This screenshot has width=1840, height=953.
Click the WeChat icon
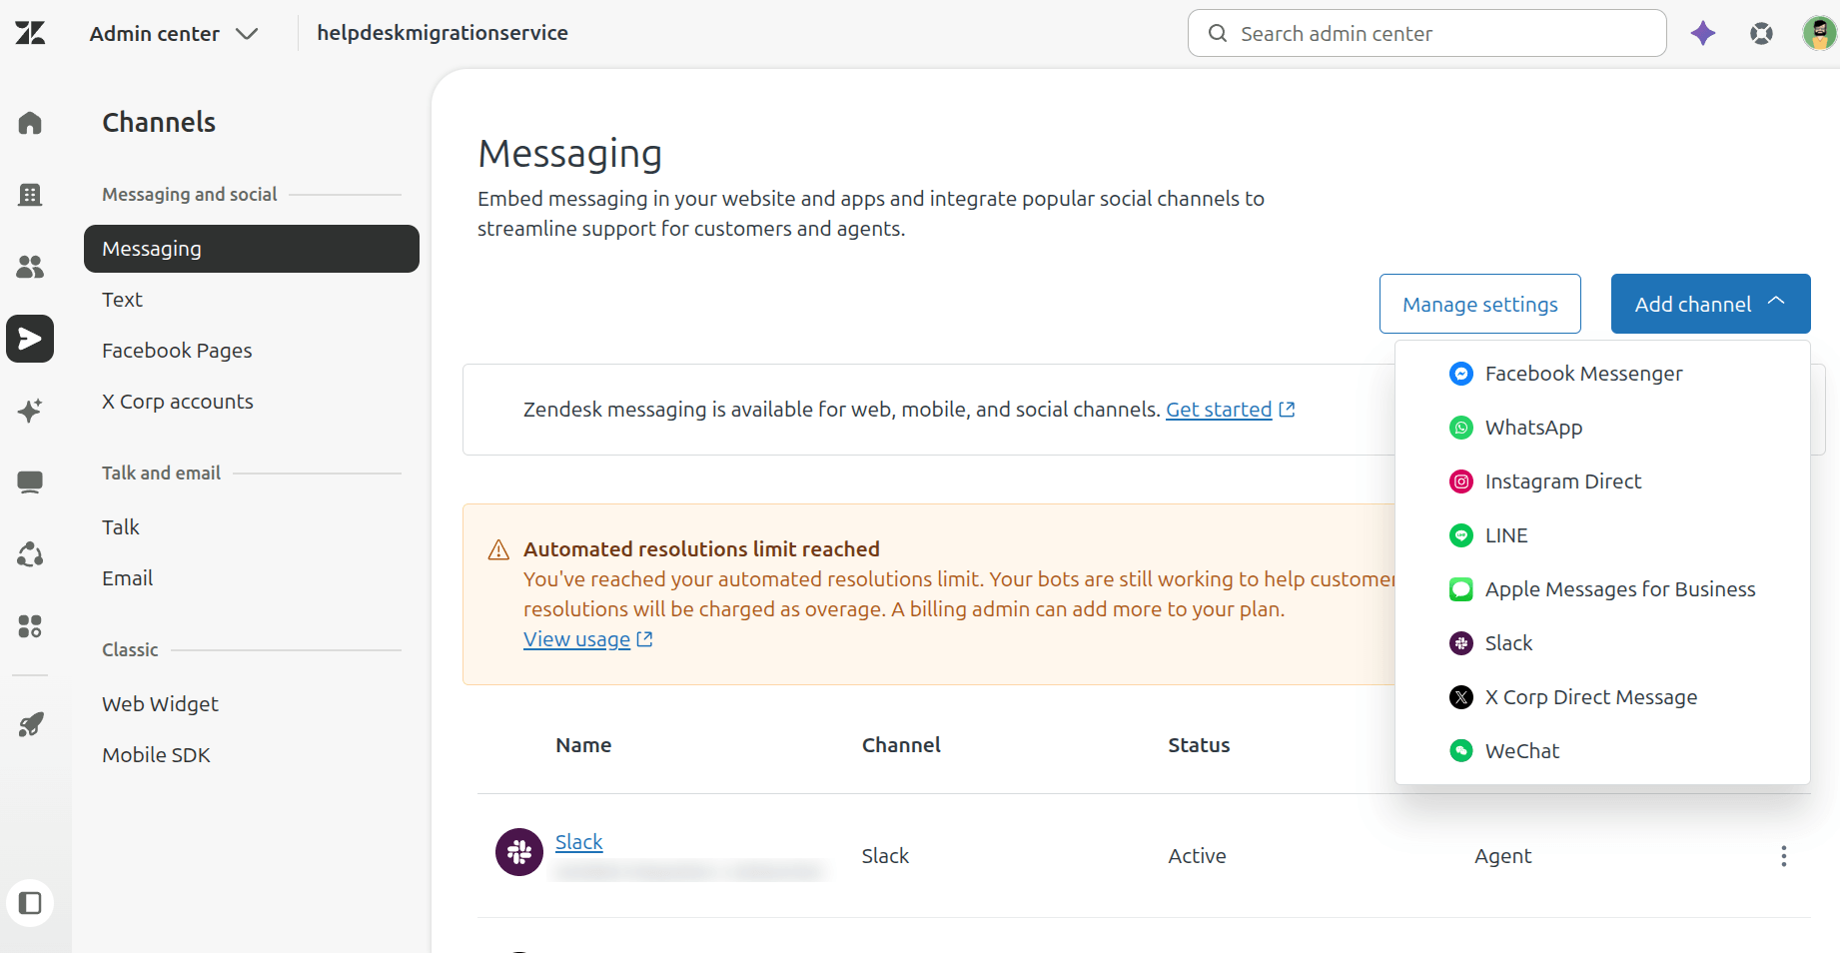1461,751
